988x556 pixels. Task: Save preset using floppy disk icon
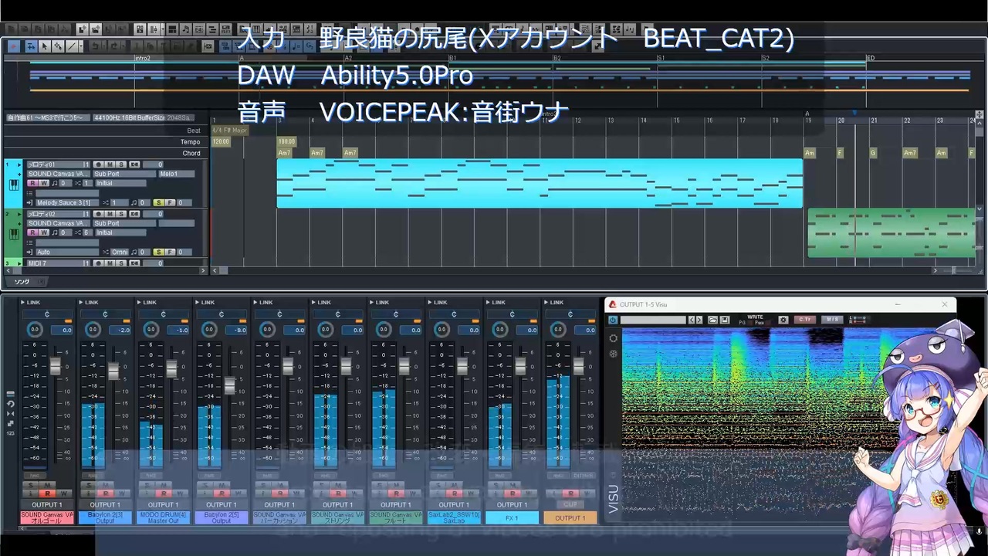tap(725, 320)
